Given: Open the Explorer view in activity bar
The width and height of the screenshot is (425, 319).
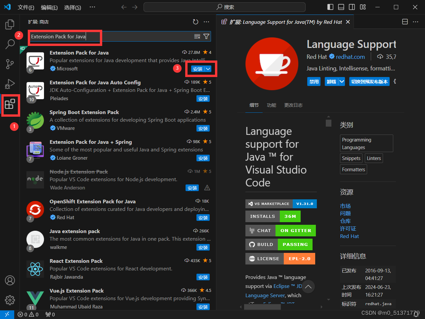Looking at the screenshot, I should 10,24.
